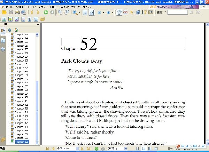
Task: Open zoom out dropdown arrow
Action: tap(103, 13)
